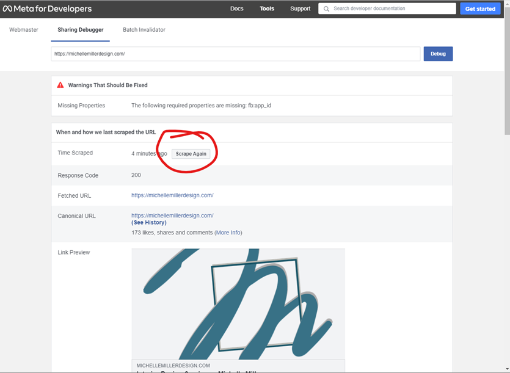Open the Tools menu
This screenshot has width=510, height=373.
click(x=267, y=9)
